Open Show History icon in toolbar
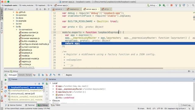Image resolution: width=195 pixels, height=110 pixels. 184,5
